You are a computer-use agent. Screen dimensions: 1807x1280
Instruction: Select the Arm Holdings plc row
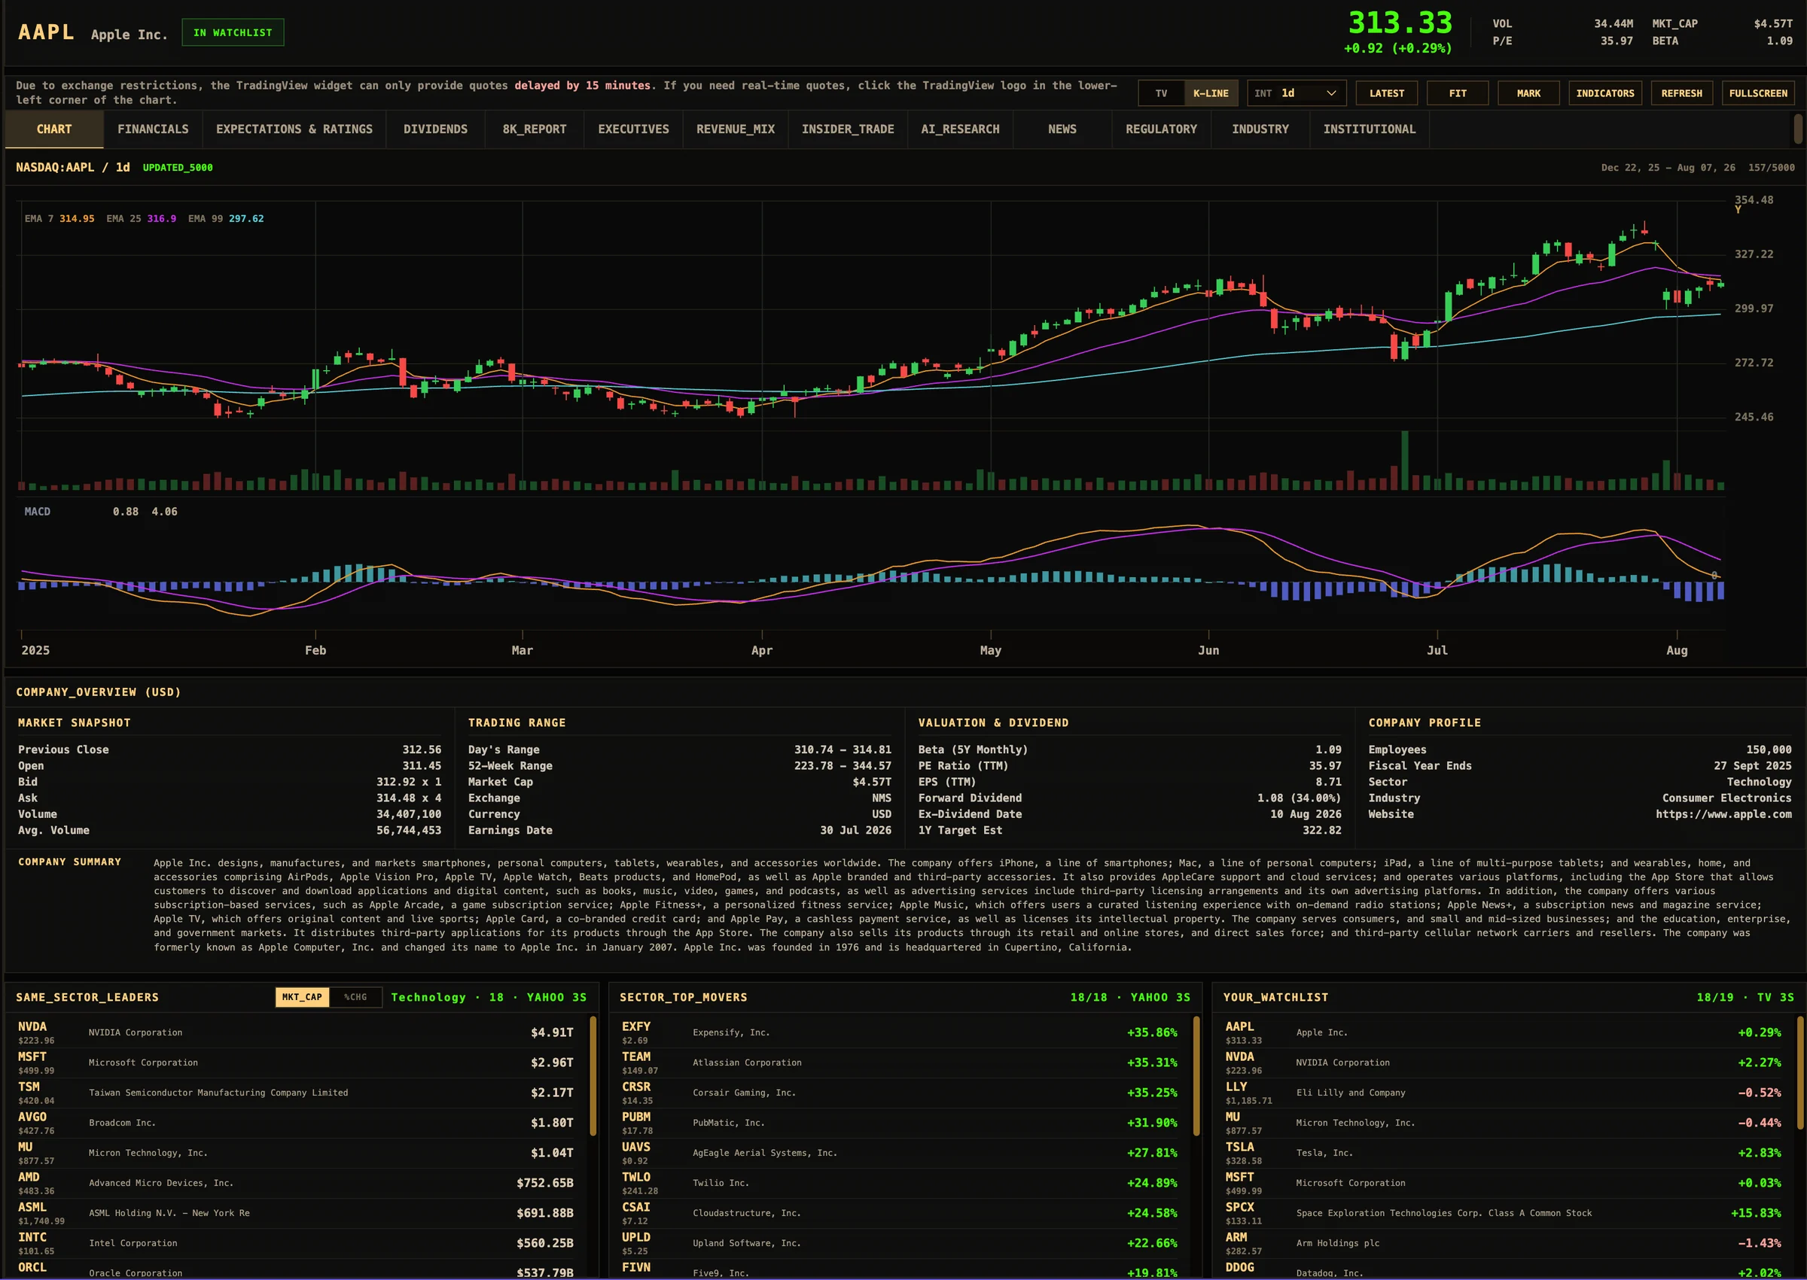click(x=1504, y=1243)
